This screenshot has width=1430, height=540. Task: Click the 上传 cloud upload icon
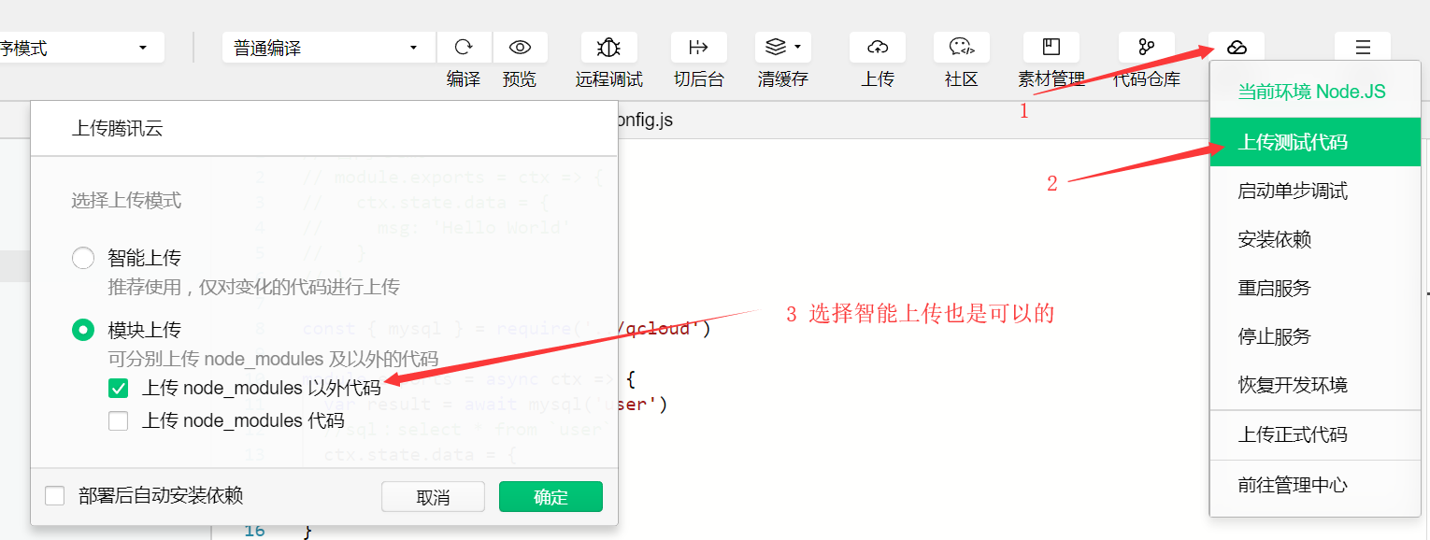click(x=877, y=48)
